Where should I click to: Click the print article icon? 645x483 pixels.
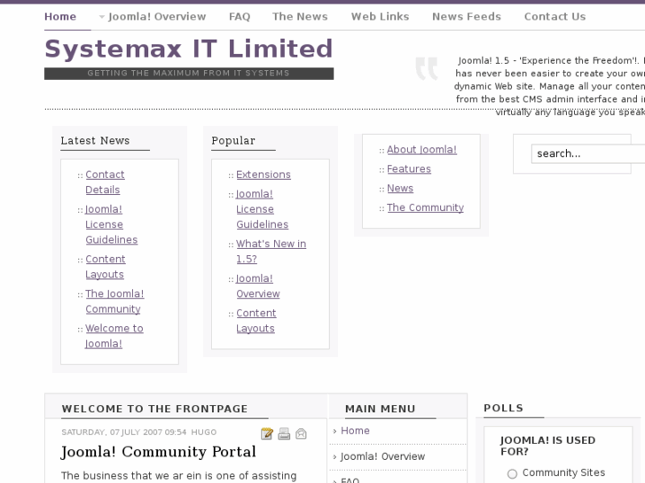coord(284,433)
